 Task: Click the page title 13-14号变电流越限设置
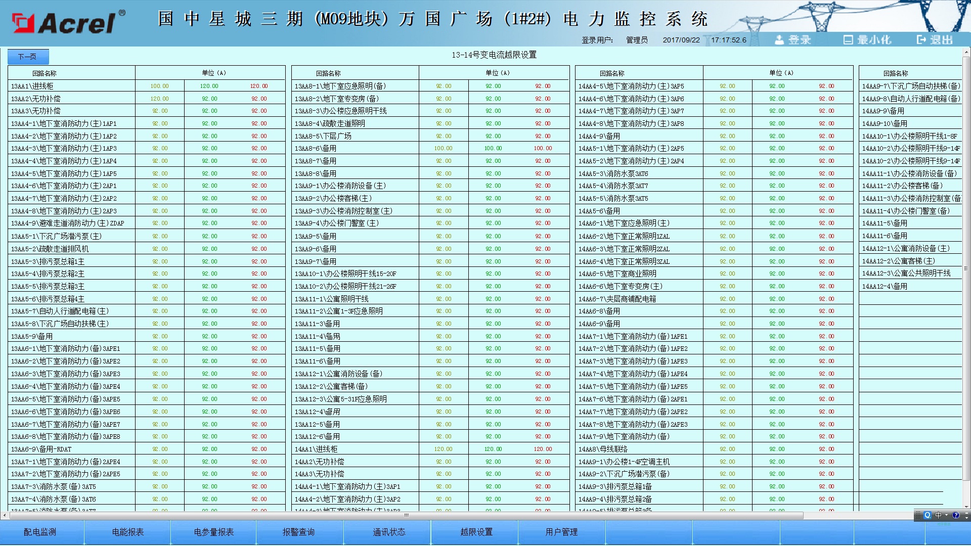coord(494,55)
